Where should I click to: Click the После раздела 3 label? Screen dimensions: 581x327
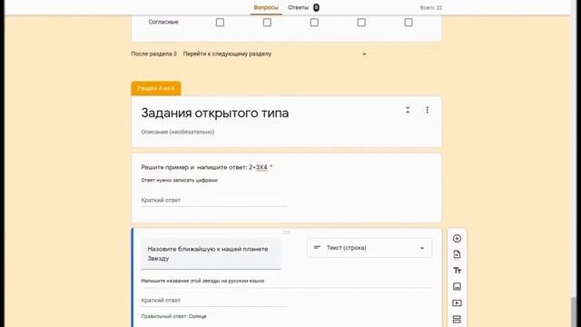point(153,54)
